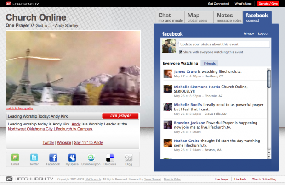Switch to the Map global users tab

[x=199, y=17]
